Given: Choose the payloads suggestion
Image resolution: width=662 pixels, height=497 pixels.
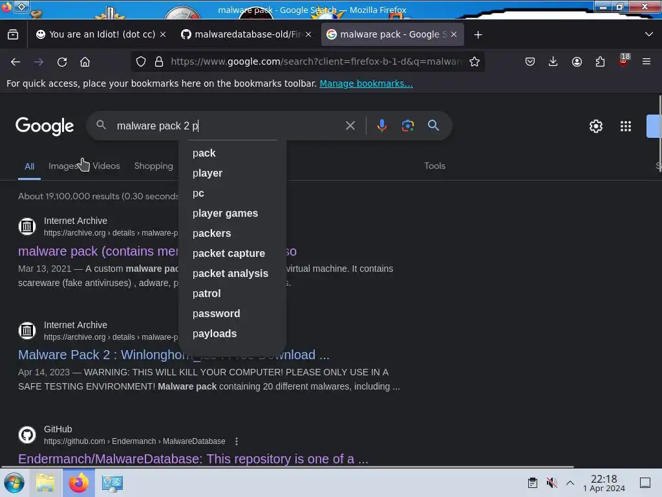Looking at the screenshot, I should 232,334.
